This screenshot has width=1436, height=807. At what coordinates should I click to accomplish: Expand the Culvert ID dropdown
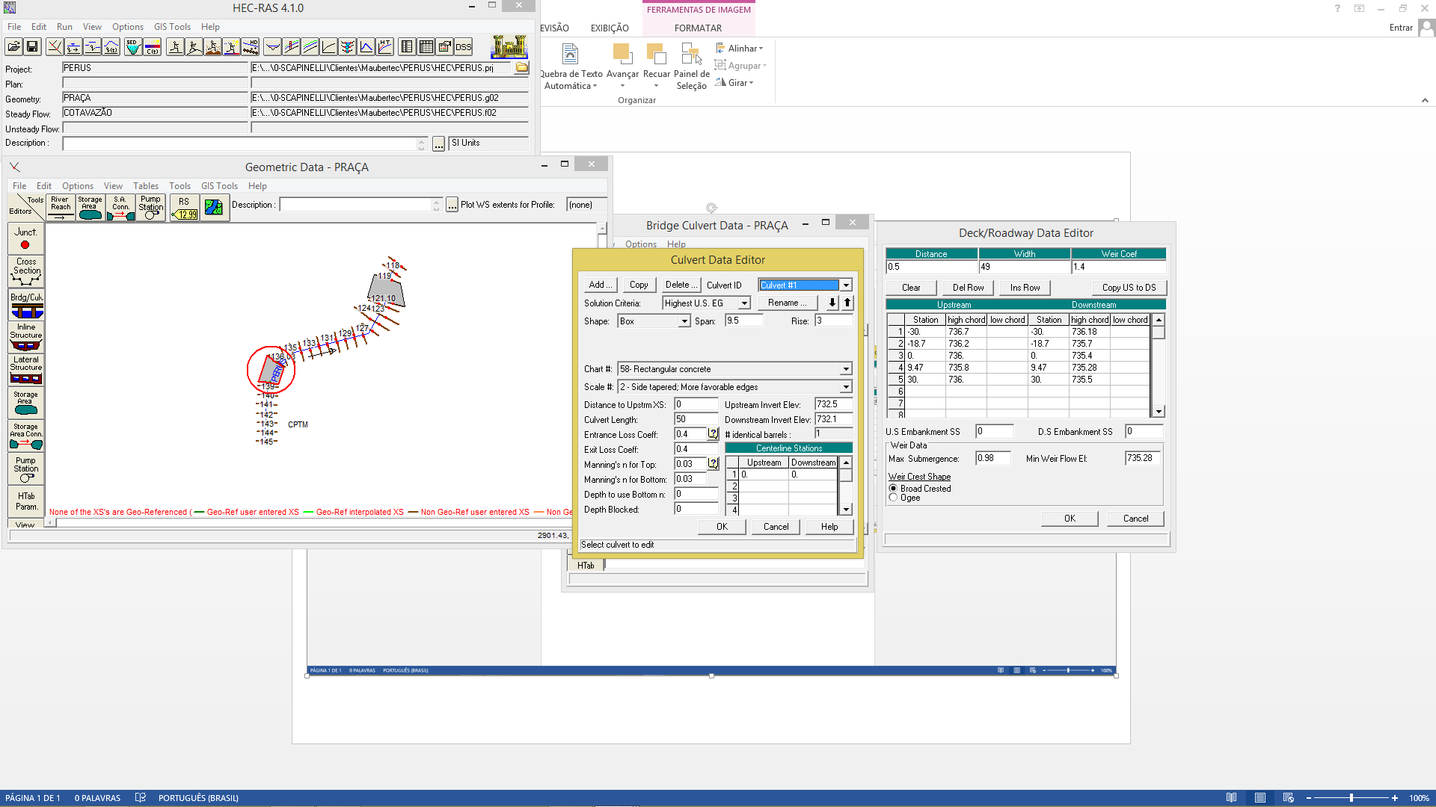(x=846, y=285)
